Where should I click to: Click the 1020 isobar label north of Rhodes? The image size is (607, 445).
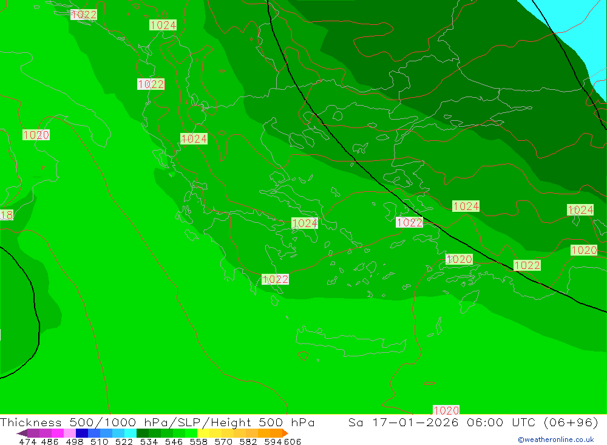[459, 259]
